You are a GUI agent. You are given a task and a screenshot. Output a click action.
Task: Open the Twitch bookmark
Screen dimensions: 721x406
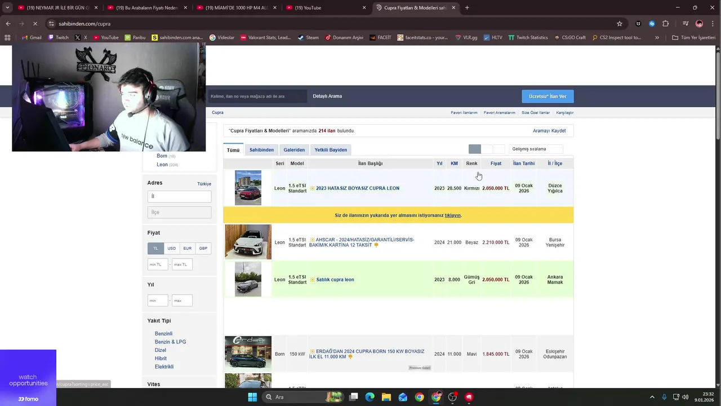coord(58,38)
